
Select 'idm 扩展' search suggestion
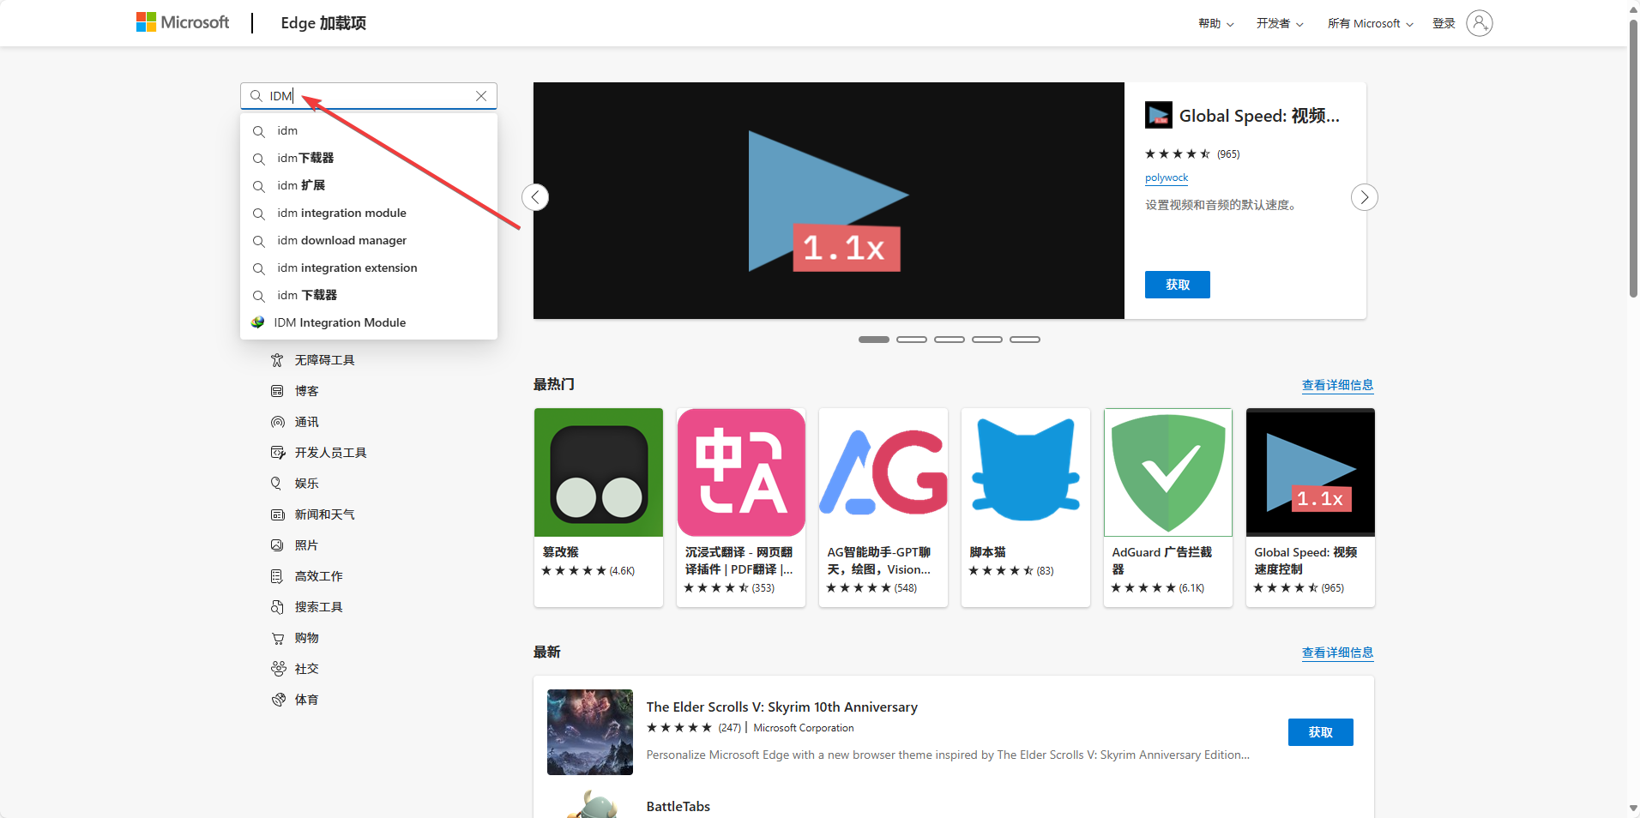[369, 185]
